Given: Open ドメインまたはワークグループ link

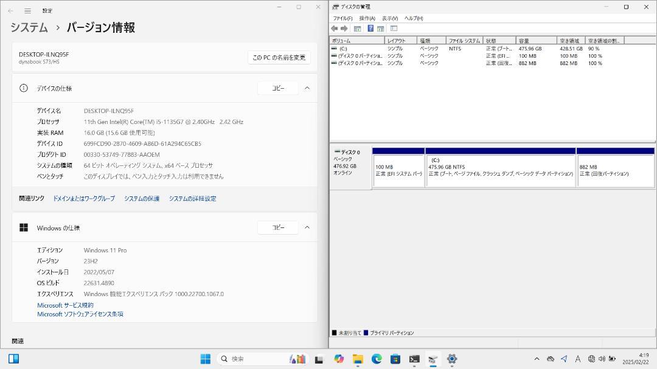Looking at the screenshot, I should coord(84,199).
